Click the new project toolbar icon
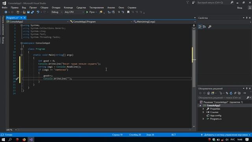This screenshot has height=142, width=252. click(18, 12)
